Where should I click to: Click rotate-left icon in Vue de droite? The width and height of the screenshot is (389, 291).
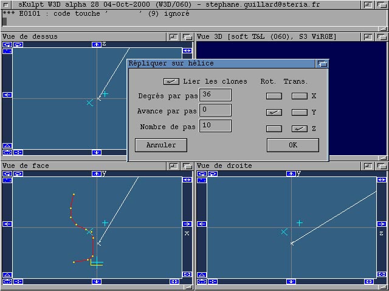pyautogui.click(x=202, y=174)
